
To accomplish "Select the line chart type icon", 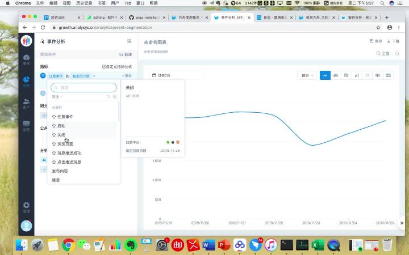I will [x=325, y=75].
